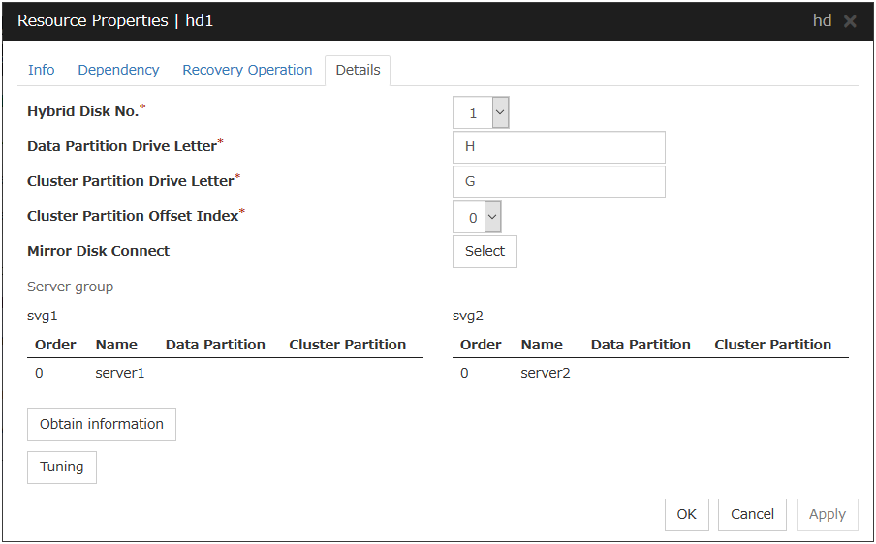Close the Resource Properties dialog

tap(850, 21)
